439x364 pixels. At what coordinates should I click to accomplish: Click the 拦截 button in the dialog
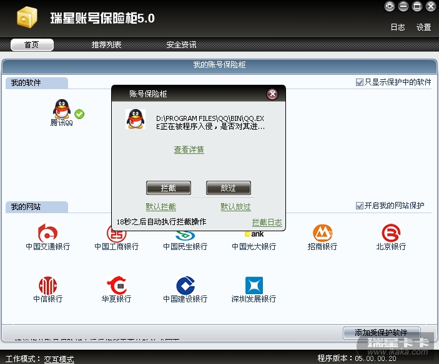coord(169,188)
